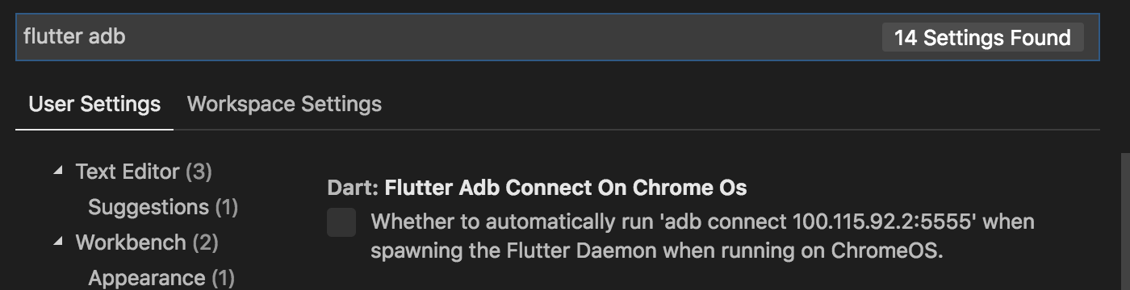Screen dimensions: 1130x290
Task: Open the Suggestions (1) subcategory
Action: [x=163, y=207]
